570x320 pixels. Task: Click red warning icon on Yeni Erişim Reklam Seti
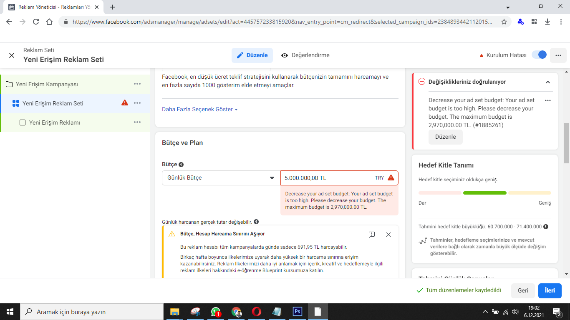tap(125, 103)
